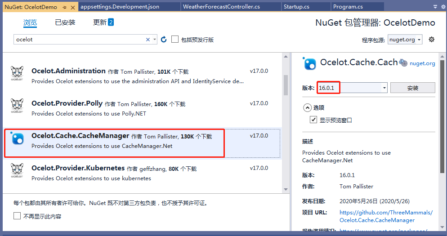Click v17.0.0 of Ocelot.Provider.Kubernetes
447x236 pixels.
pyautogui.click(x=259, y=168)
